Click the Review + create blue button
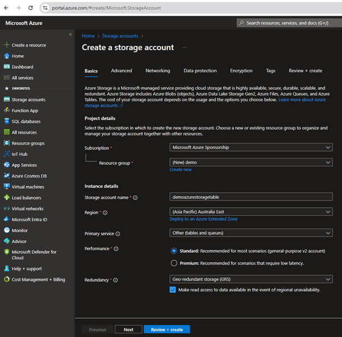The width and height of the screenshot is (342, 337). point(167,330)
